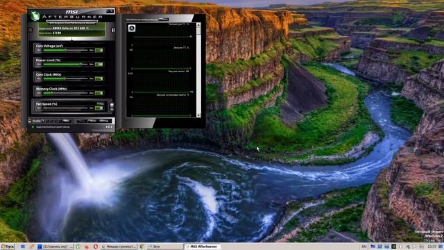Click the Apply button in Afterburner
444x250 pixels.
(82, 121)
